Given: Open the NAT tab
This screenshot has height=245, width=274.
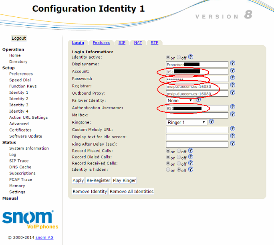Looking at the screenshot, I should coord(138,43).
